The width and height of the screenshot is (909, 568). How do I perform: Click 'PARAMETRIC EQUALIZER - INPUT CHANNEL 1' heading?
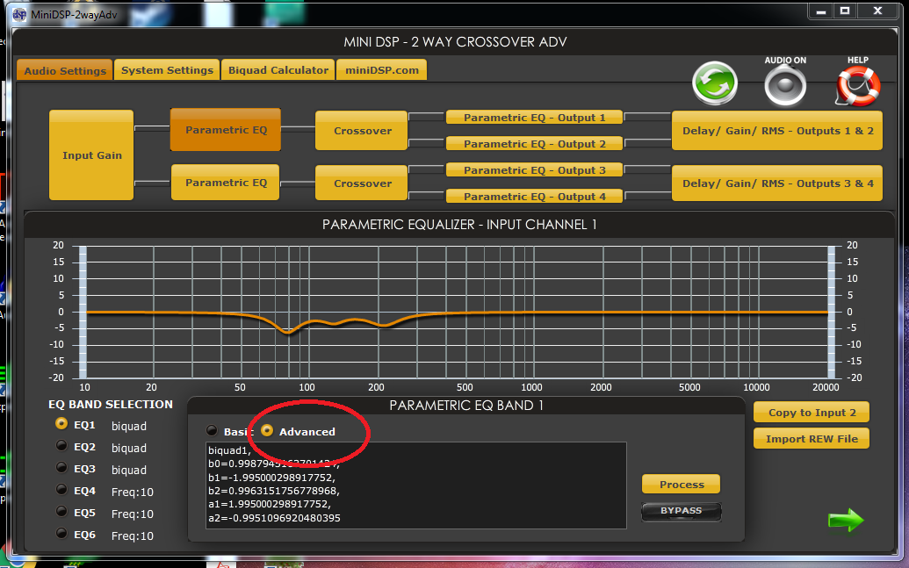(459, 224)
